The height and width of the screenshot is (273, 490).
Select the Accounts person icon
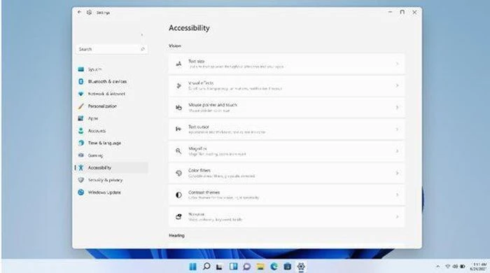tap(81, 131)
